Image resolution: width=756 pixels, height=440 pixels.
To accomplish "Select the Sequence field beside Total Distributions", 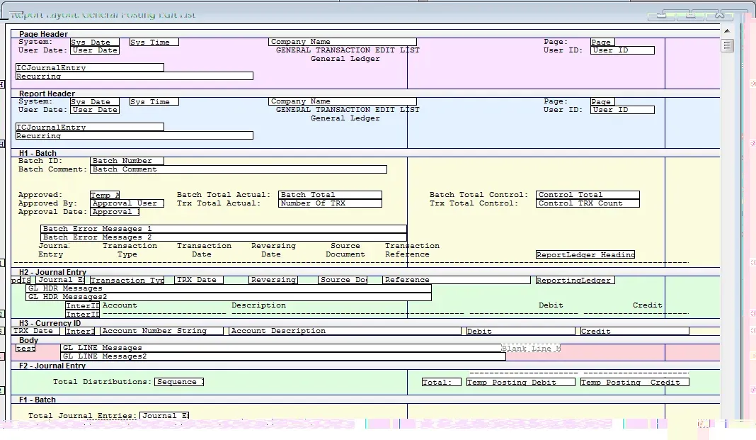I will [x=178, y=382].
